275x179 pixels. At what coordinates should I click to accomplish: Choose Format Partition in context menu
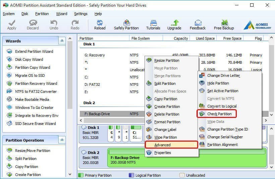[172, 122]
